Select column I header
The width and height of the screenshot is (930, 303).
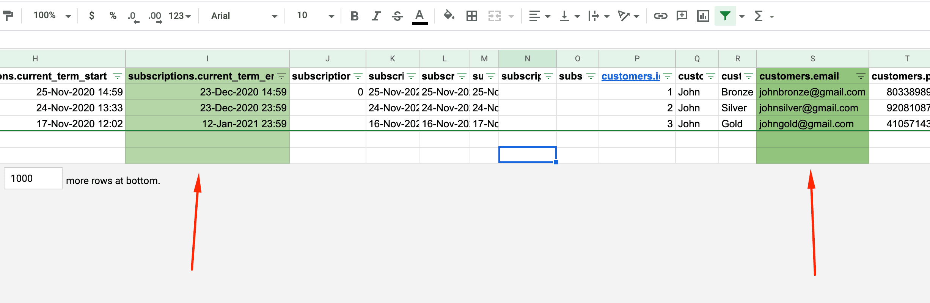point(207,59)
